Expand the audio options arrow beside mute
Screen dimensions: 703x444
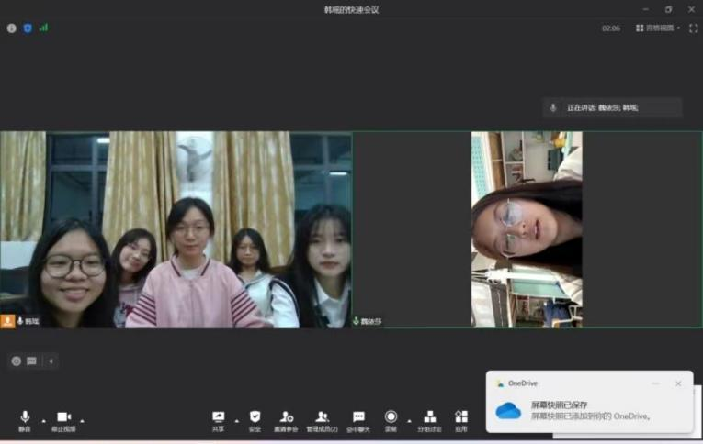coord(43,421)
